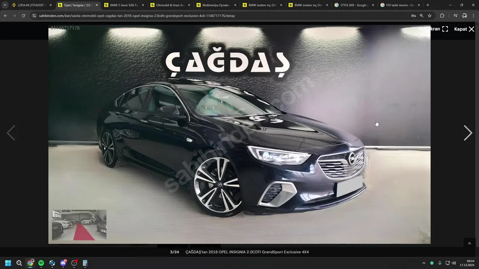Click the microphone tray icon
The height and width of the screenshot is (269, 479).
click(440, 263)
